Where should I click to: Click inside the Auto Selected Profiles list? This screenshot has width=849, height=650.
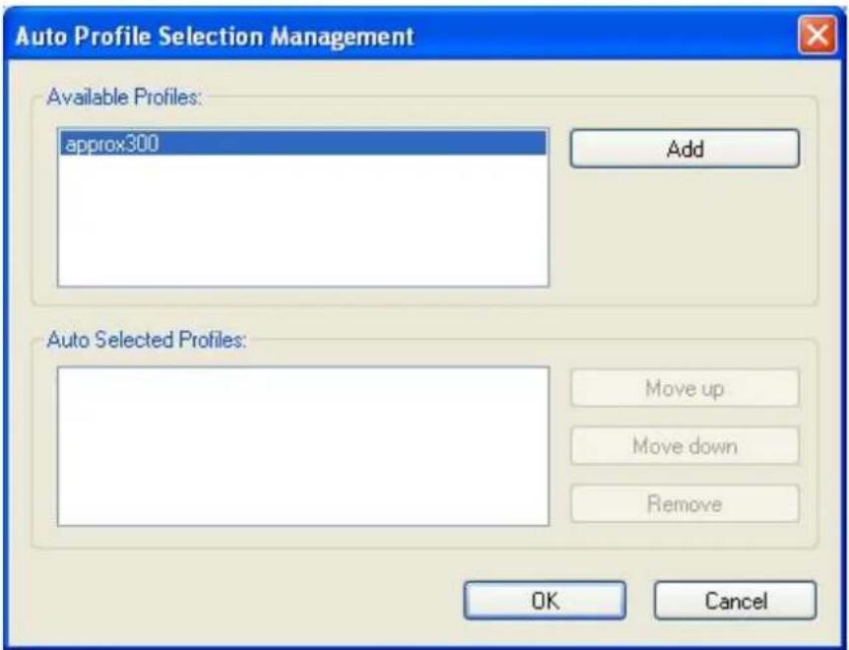(303, 446)
